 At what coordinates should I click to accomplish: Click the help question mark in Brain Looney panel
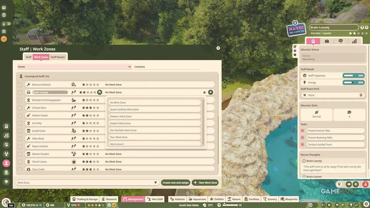[362, 27]
